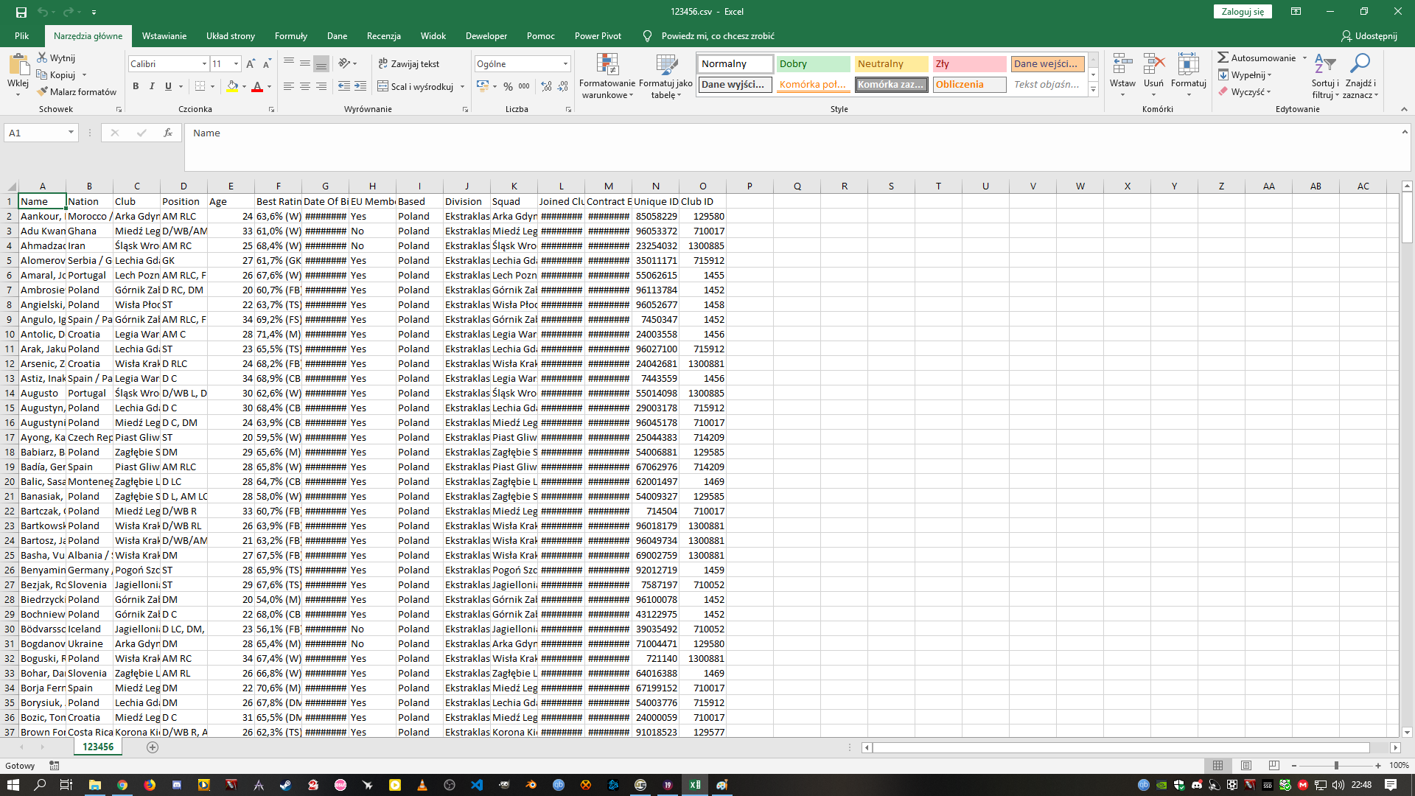The width and height of the screenshot is (1415, 796).
Task: Apply the Dobry cell style
Action: point(812,64)
